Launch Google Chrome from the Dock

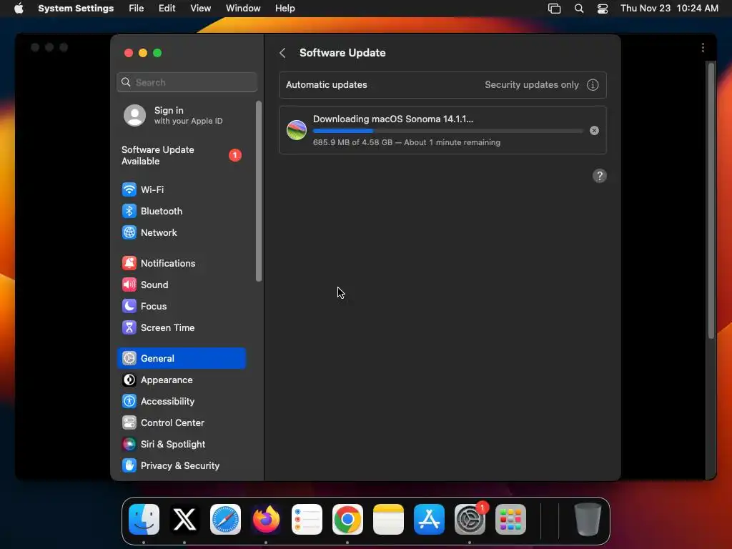[x=347, y=519]
